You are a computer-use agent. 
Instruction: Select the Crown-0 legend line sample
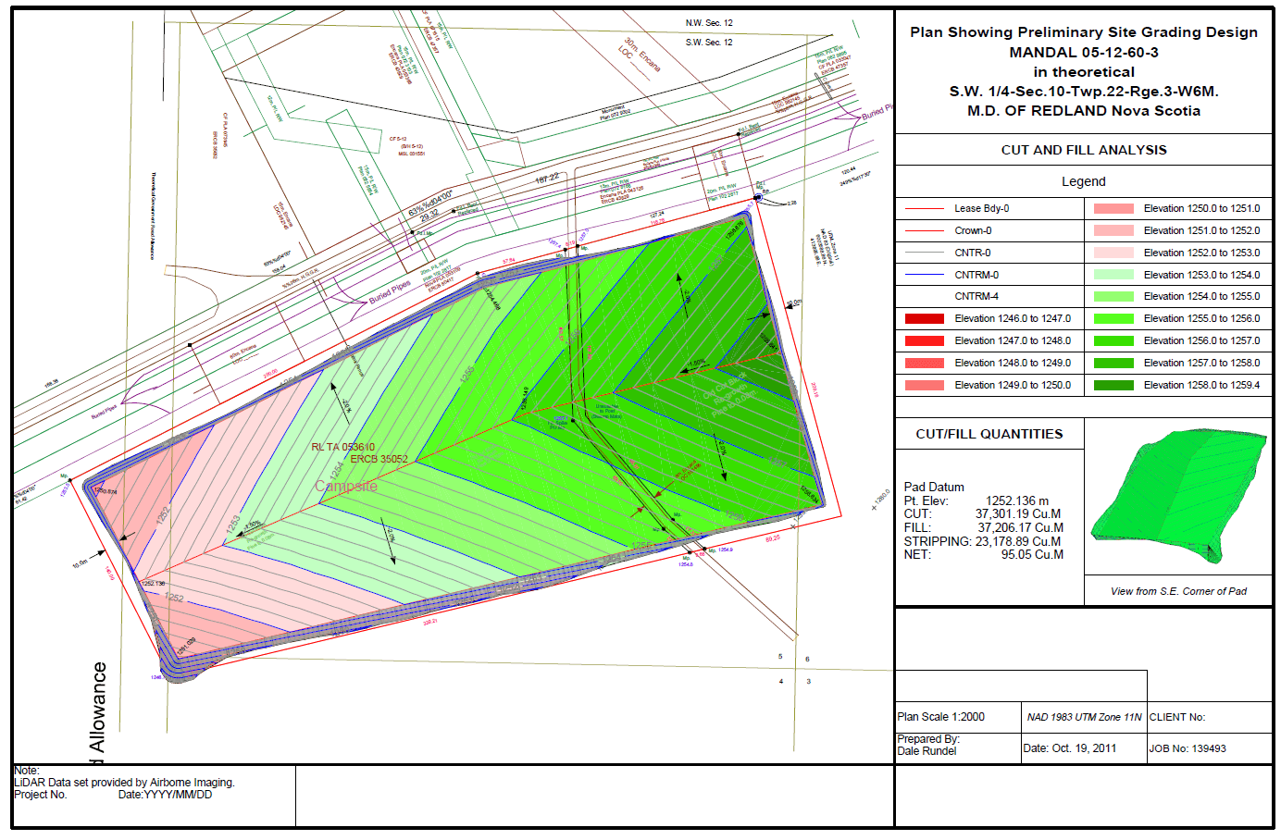click(924, 231)
